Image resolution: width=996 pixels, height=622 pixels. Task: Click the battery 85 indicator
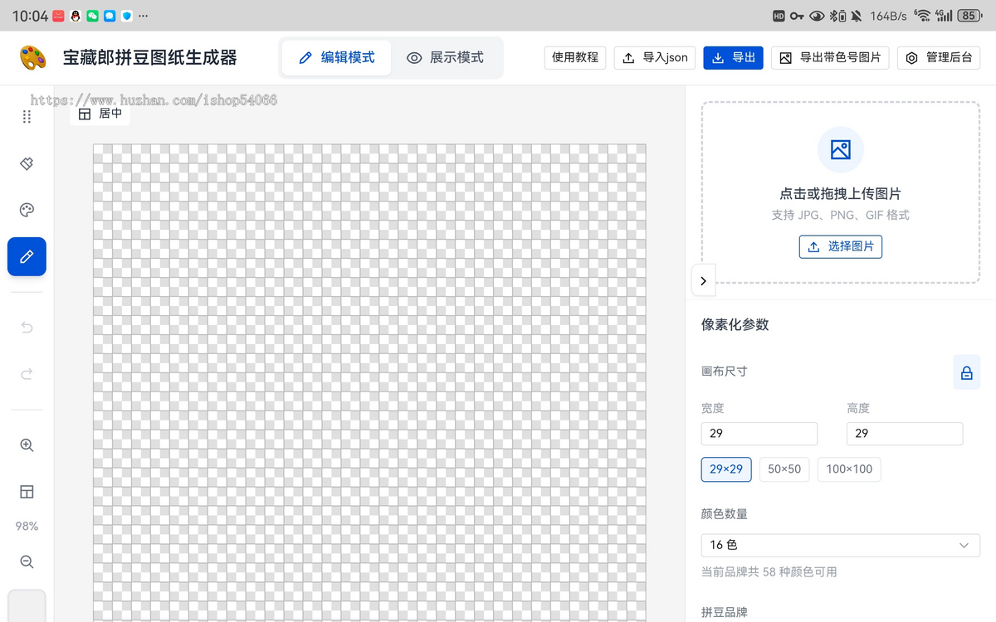pos(969,16)
